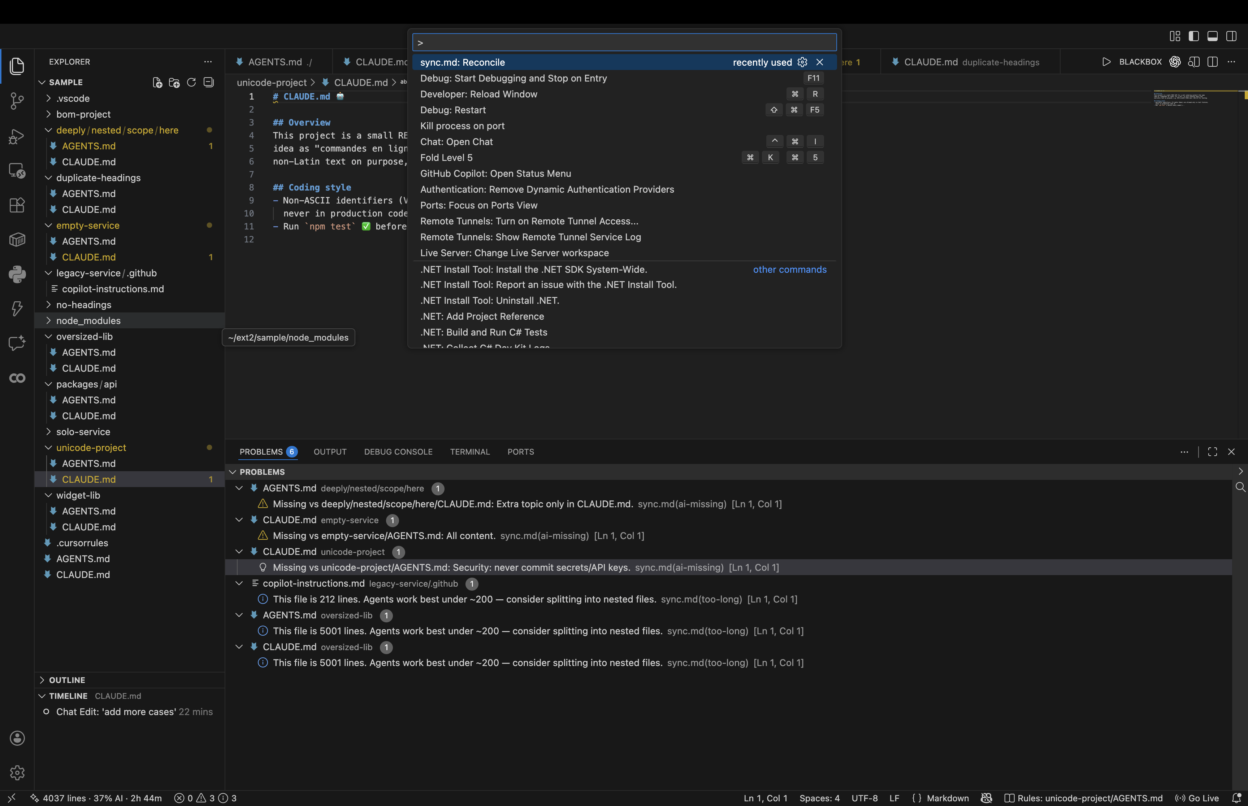
Task: Split the editor right
Action: click(x=1212, y=62)
